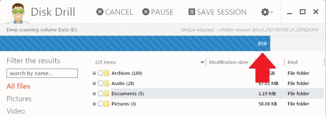This screenshot has height=117, width=326.
Task: Show All files filter
Action: pyautogui.click(x=18, y=86)
